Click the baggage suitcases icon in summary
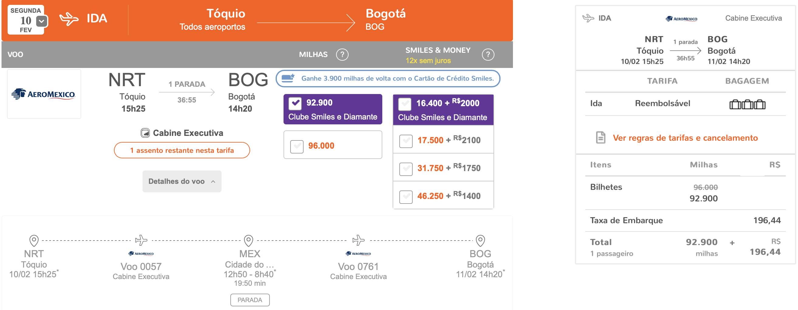The width and height of the screenshot is (798, 310). click(747, 104)
